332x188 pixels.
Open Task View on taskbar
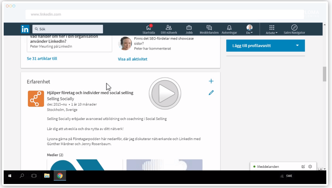point(34,176)
